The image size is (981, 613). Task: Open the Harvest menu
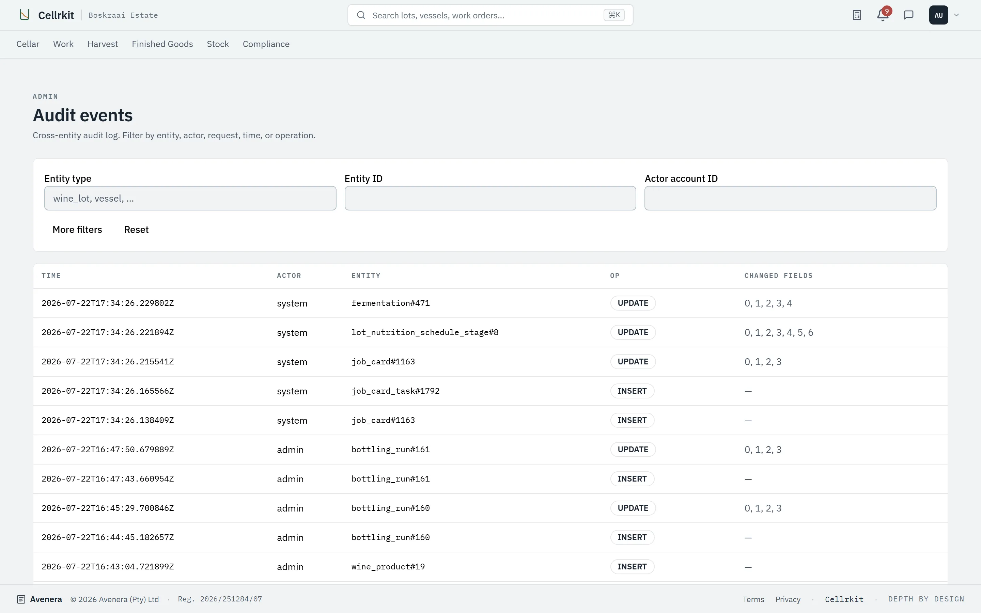103,44
